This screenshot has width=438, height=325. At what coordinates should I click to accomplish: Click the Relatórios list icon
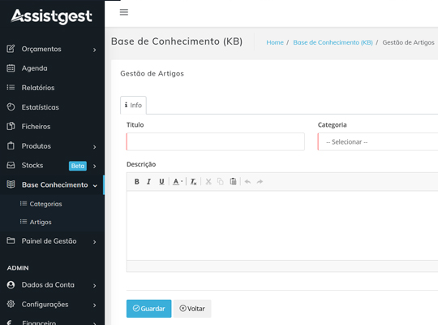click(x=11, y=87)
